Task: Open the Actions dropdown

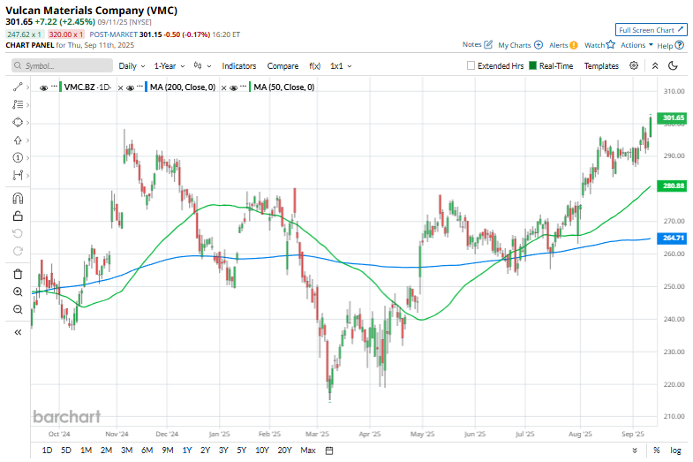Action: pyautogui.click(x=637, y=45)
